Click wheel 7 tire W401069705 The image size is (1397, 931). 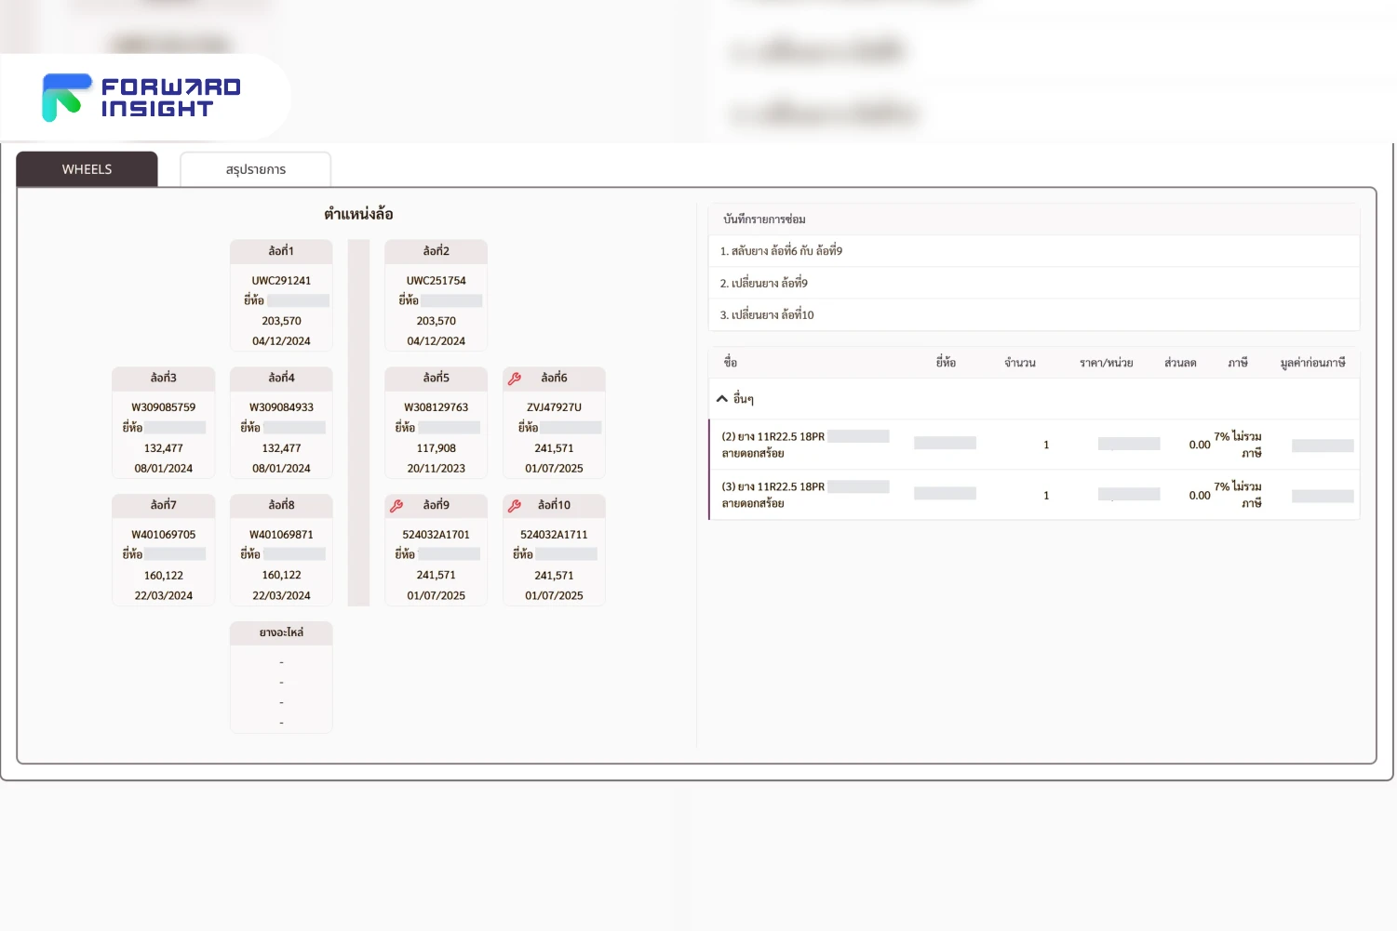163,552
